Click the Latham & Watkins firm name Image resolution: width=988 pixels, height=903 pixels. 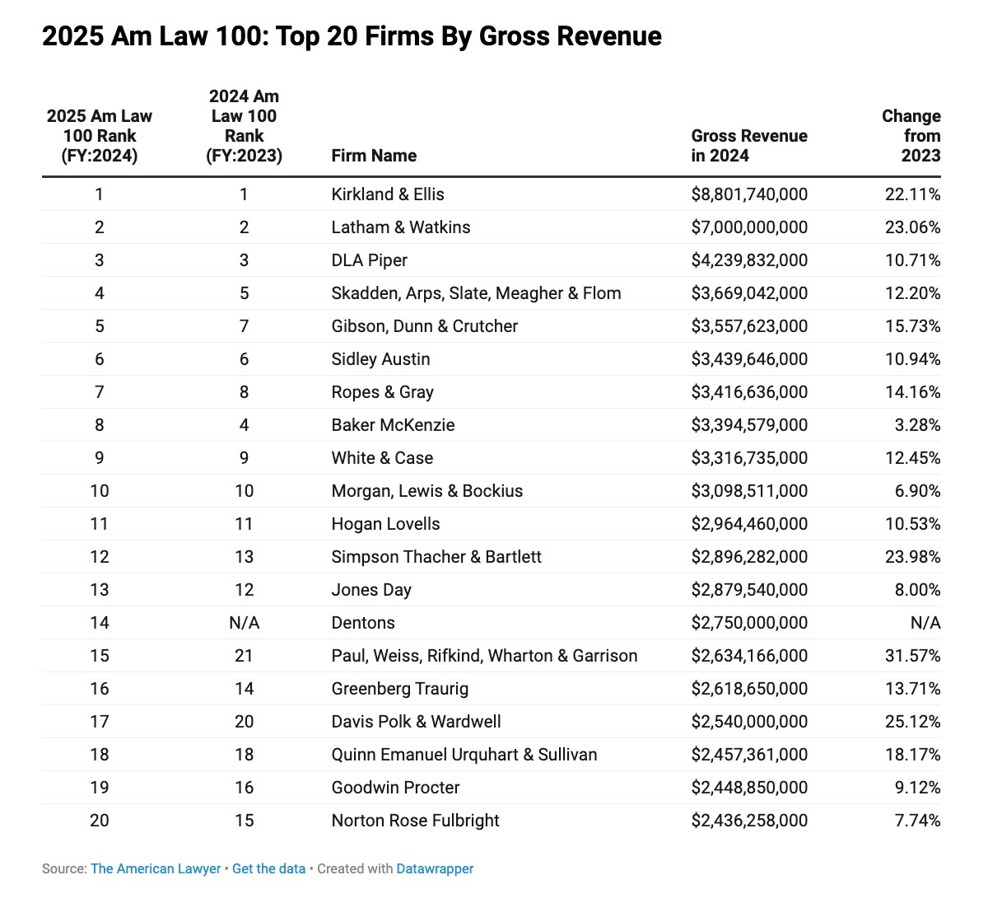coord(400,227)
